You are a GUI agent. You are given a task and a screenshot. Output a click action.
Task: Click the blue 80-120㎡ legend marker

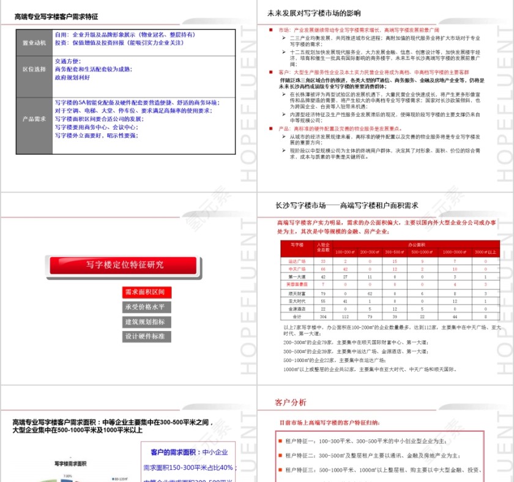pos(113,477)
